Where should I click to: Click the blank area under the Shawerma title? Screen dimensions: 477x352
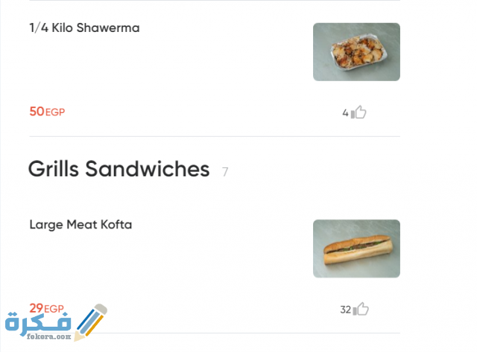(x=149, y=71)
